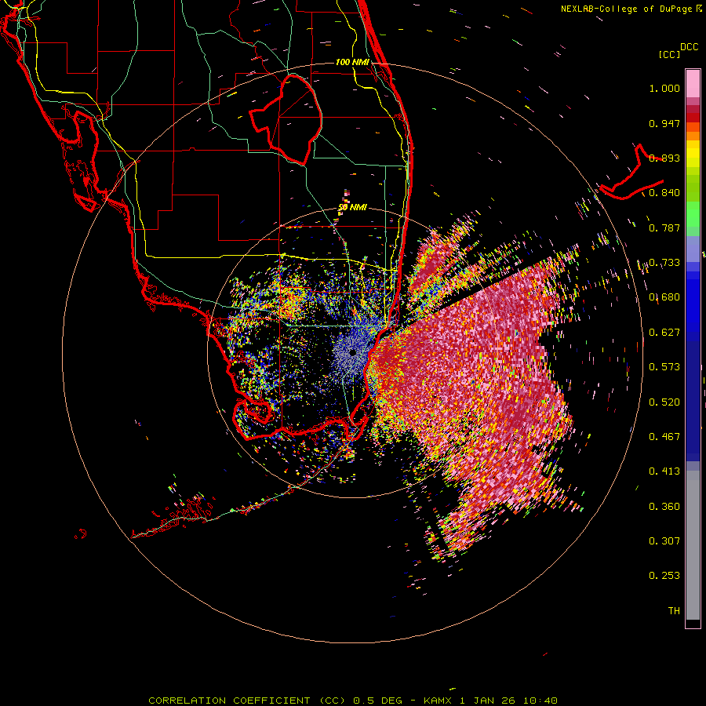Screen dimensions: 706x706
Task: Click the 0.787 scale value
Action: point(664,227)
